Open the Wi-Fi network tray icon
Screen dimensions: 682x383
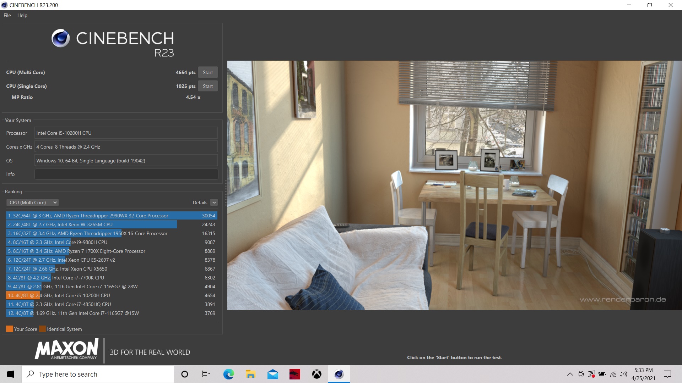[x=613, y=374]
